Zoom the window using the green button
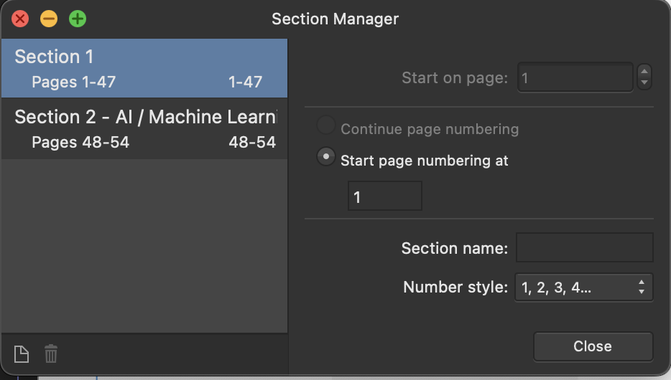The width and height of the screenshot is (671, 380). coord(78,19)
